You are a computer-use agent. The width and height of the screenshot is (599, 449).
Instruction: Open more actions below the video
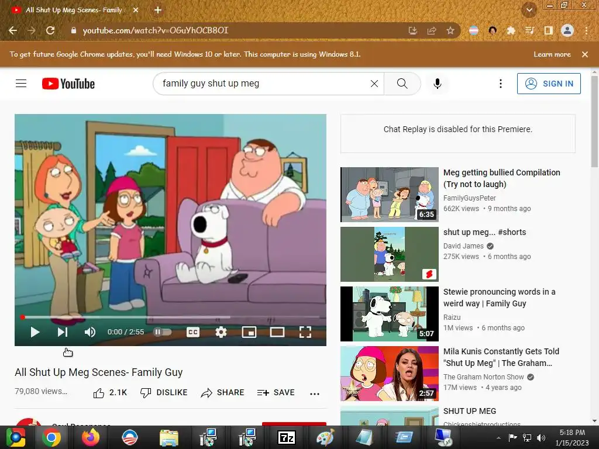314,393
